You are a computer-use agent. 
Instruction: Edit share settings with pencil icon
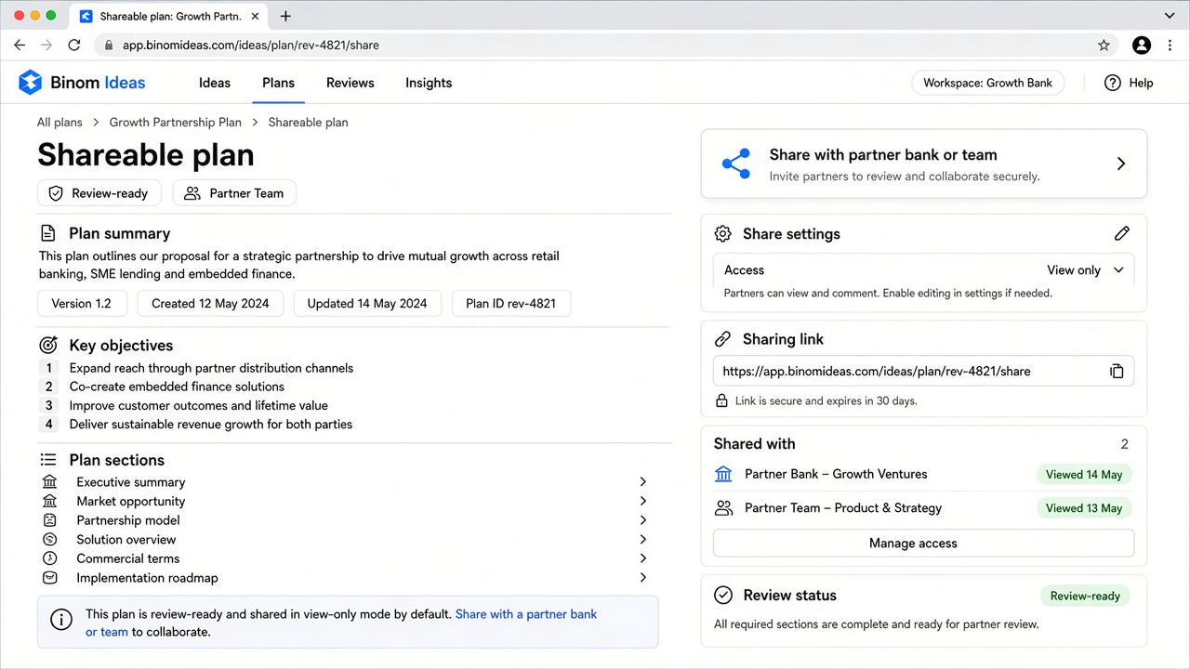(x=1122, y=233)
